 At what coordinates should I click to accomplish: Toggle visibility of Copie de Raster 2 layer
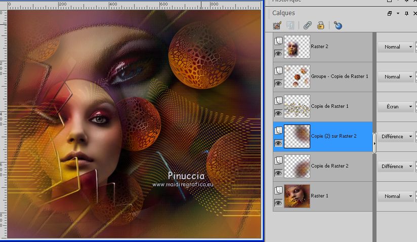(278, 173)
